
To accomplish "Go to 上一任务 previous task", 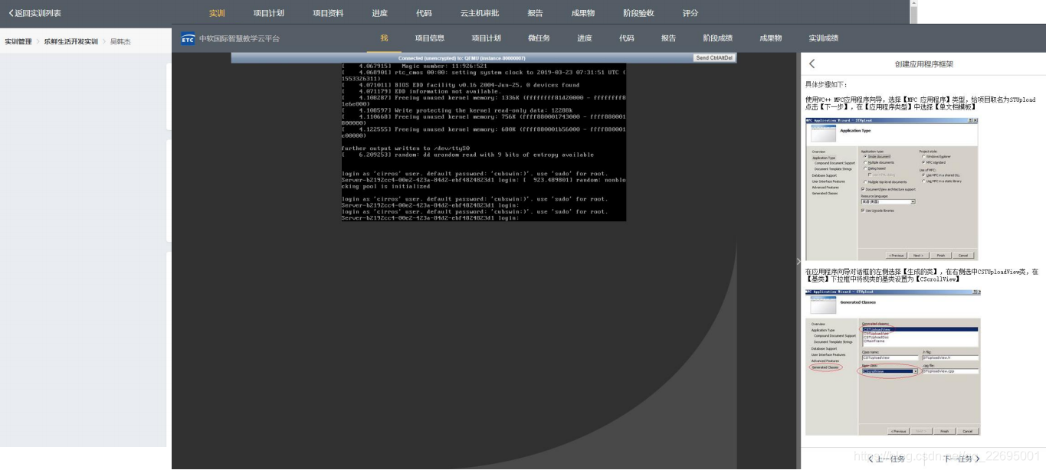I will coord(887,459).
